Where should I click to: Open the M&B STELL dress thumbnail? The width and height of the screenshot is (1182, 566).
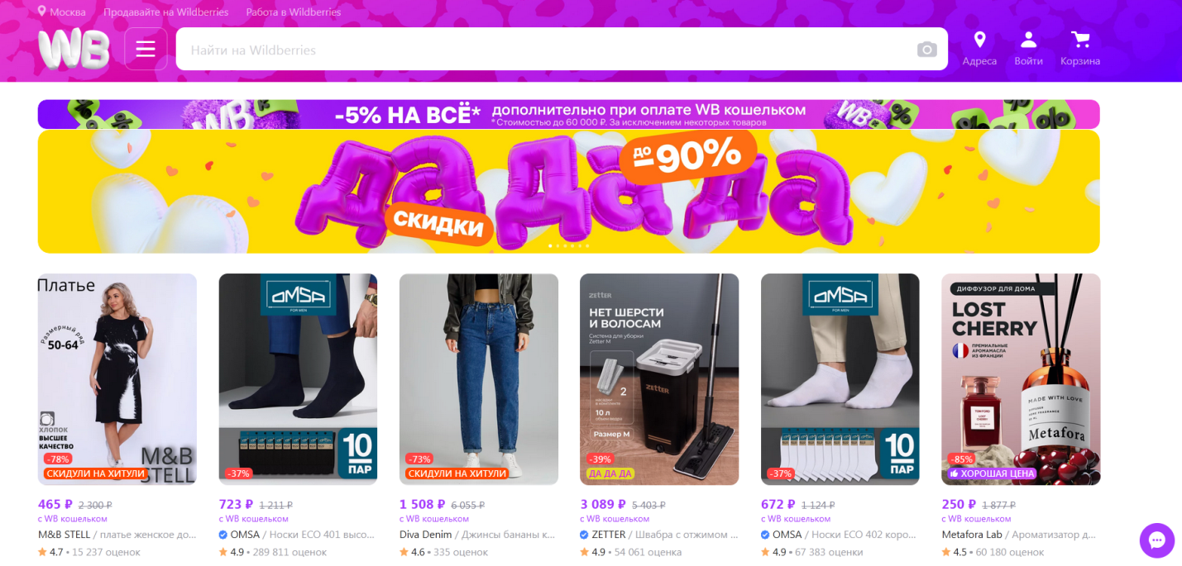[x=117, y=379]
